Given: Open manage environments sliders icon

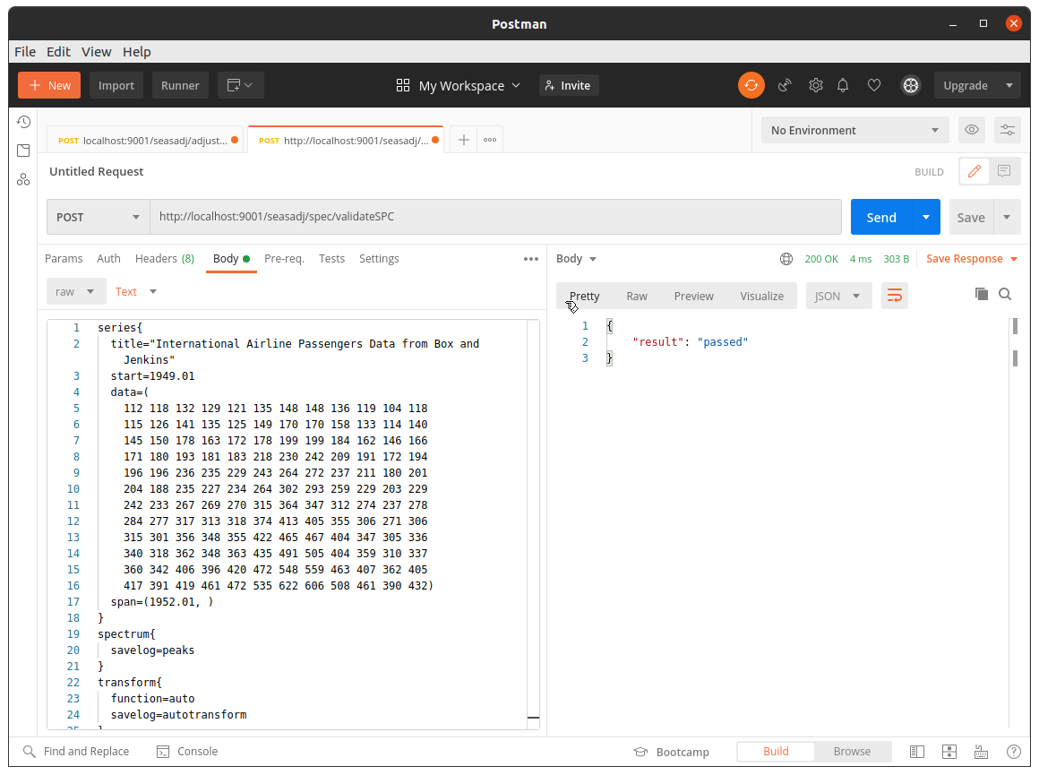Looking at the screenshot, I should (x=1008, y=130).
